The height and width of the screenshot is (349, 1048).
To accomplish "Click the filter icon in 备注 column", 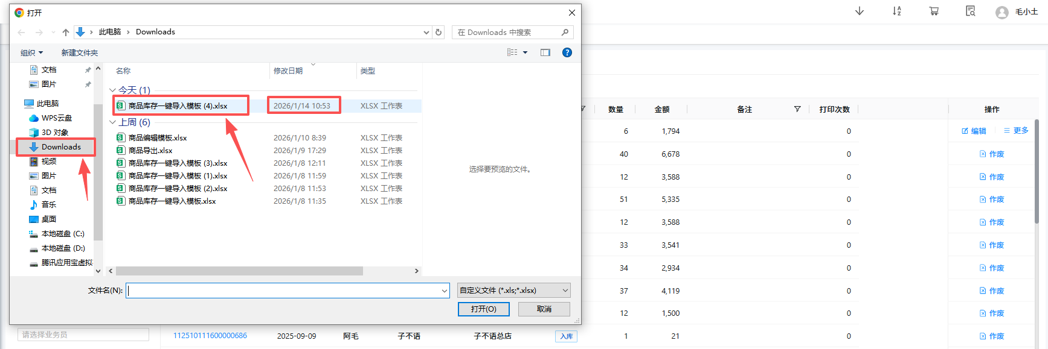I will coord(797,109).
